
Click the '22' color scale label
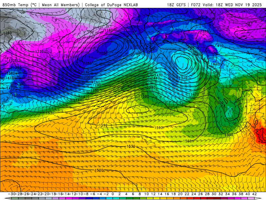[187, 194]
